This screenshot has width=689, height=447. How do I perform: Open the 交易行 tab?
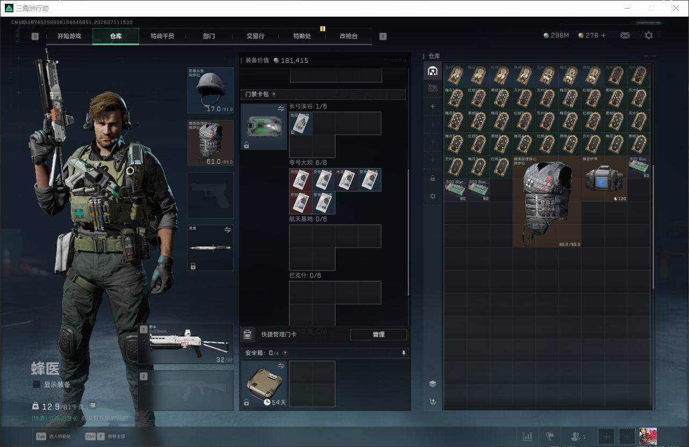255,36
